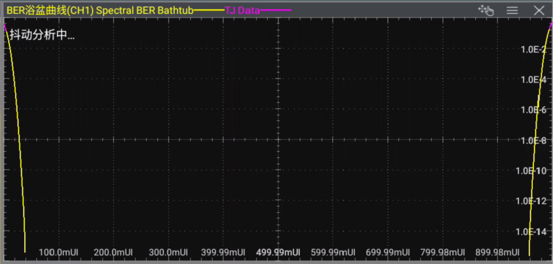Viewport: 554px width, 264px height.
Task: Select the 1.0E-12 y-axis label
Action: point(532,201)
